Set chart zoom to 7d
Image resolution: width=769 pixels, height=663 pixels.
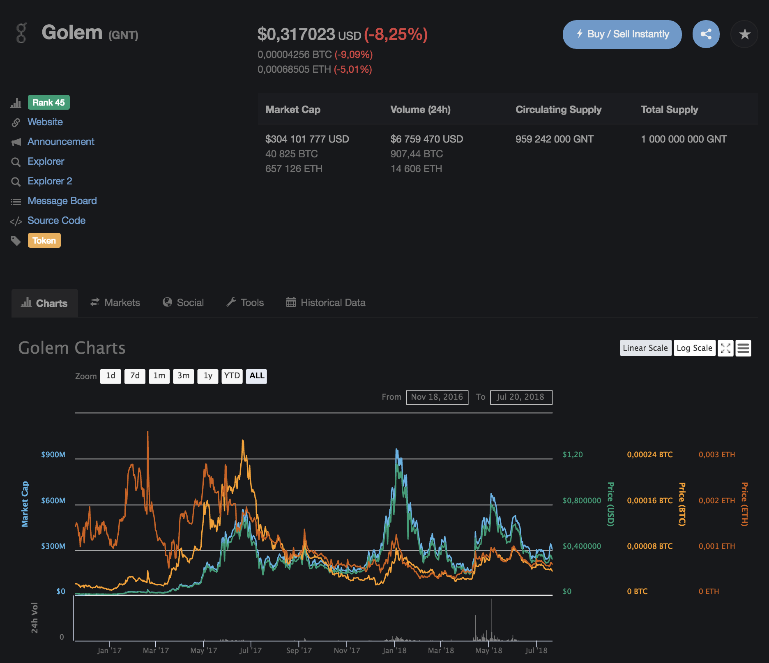pyautogui.click(x=135, y=376)
